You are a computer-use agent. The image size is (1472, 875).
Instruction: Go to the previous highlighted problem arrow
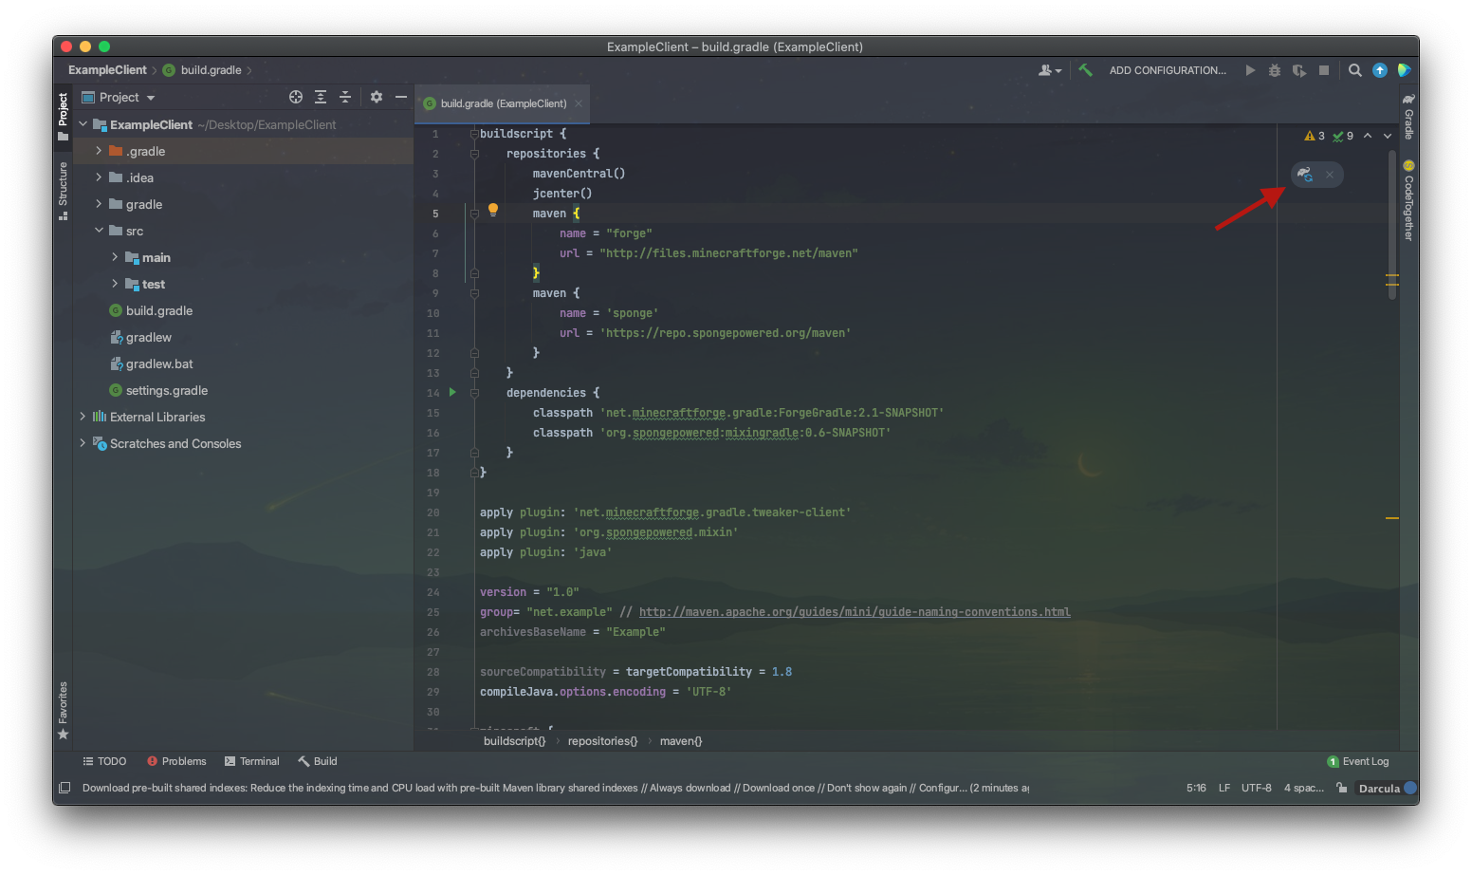click(x=1368, y=136)
